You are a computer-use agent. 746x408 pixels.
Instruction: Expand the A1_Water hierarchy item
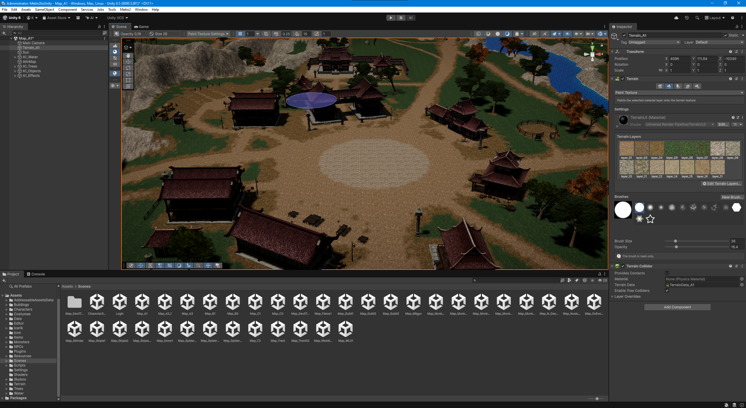(15, 57)
